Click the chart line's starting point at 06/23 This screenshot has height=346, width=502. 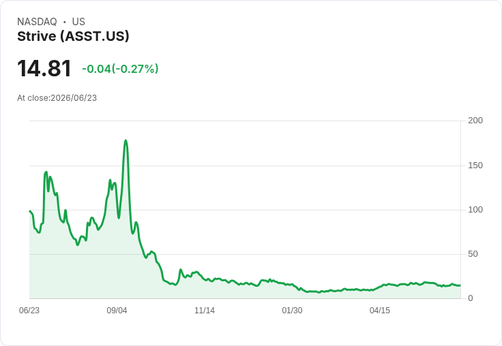tap(30, 211)
